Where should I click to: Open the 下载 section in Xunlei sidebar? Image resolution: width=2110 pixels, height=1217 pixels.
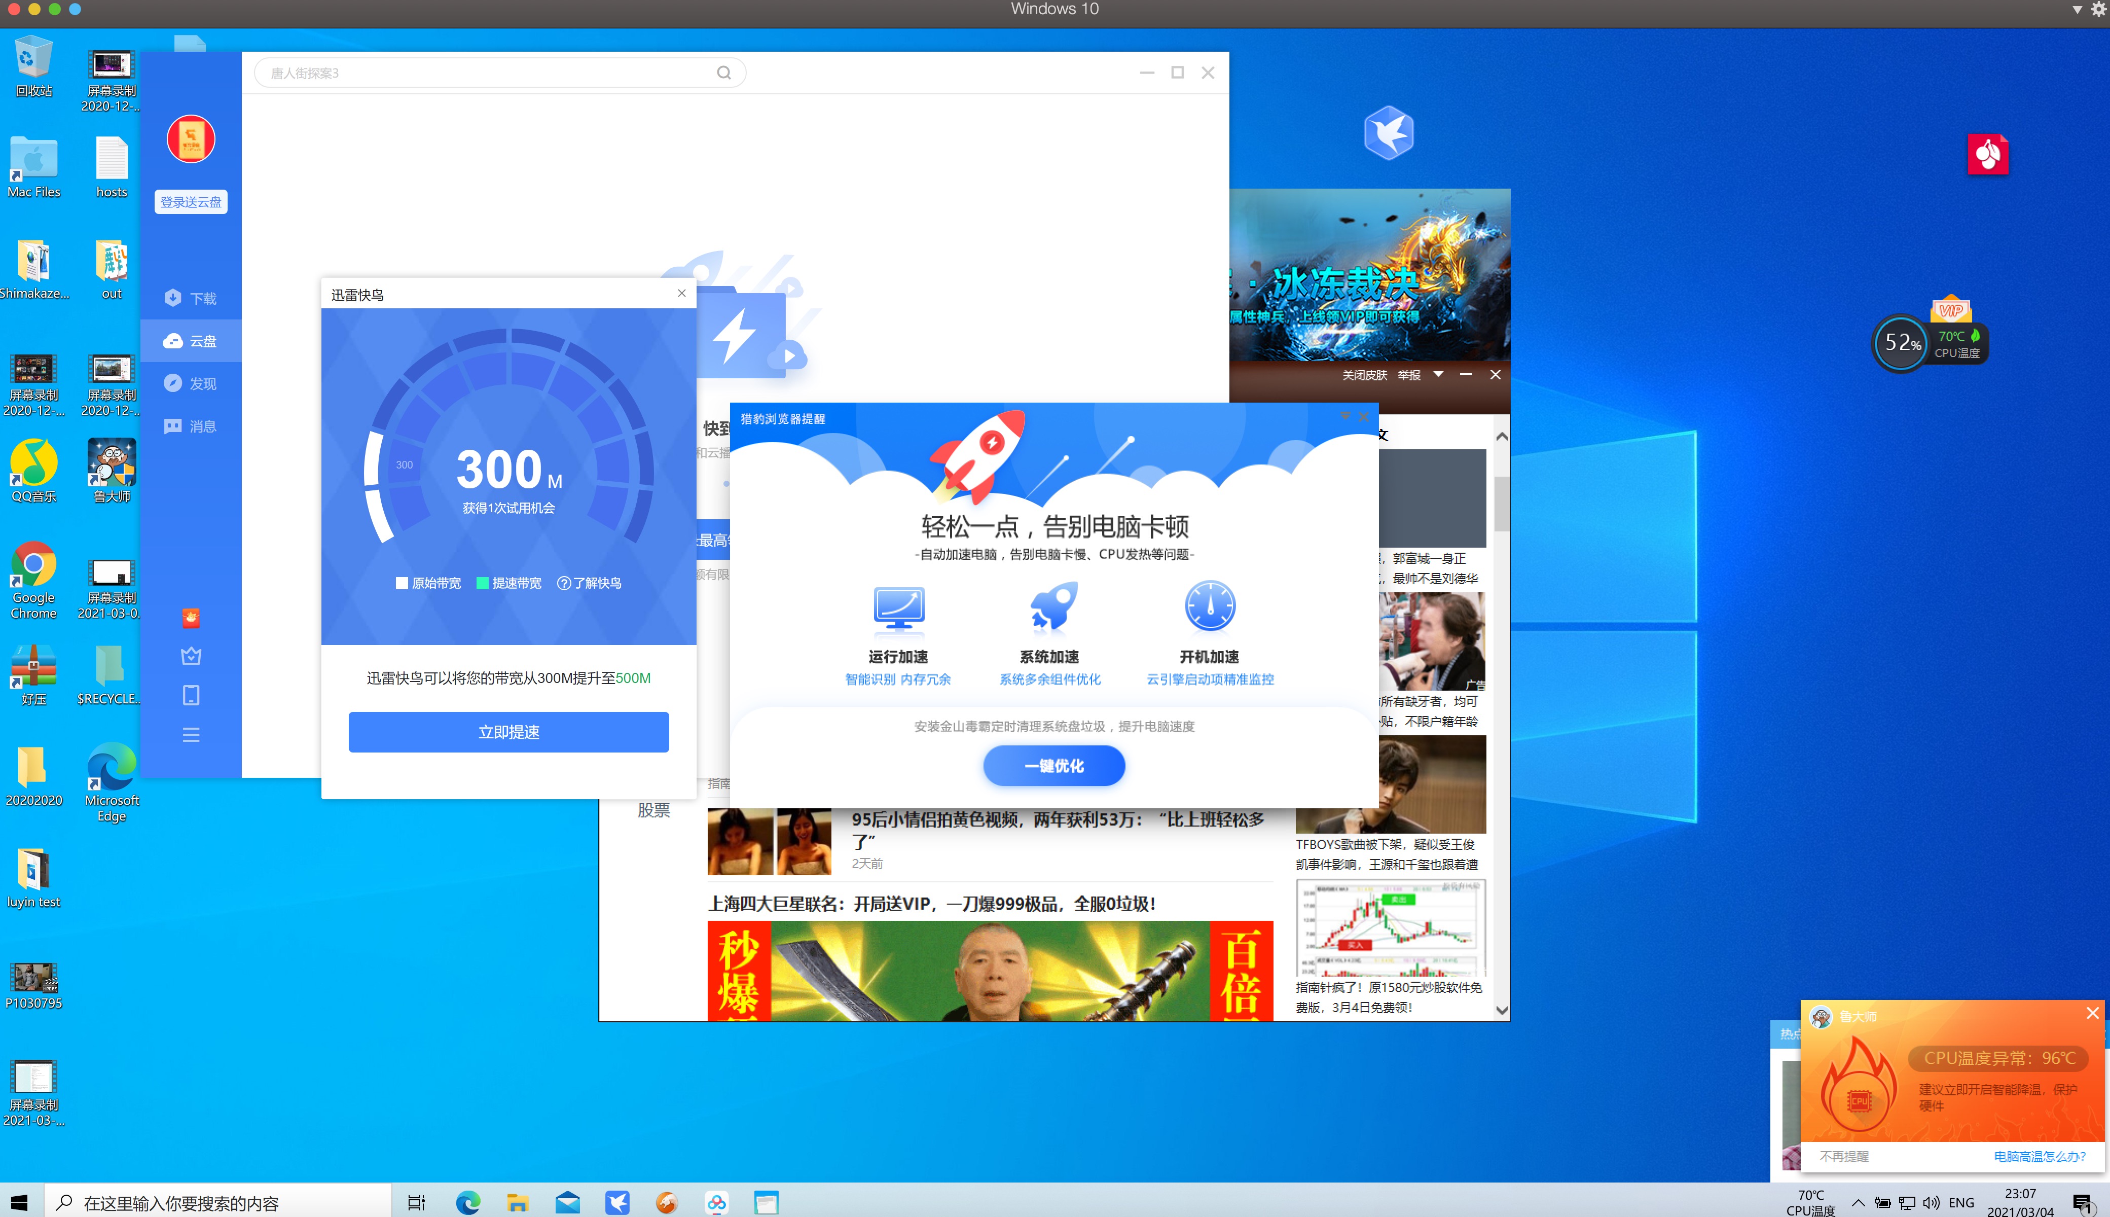pyautogui.click(x=191, y=298)
